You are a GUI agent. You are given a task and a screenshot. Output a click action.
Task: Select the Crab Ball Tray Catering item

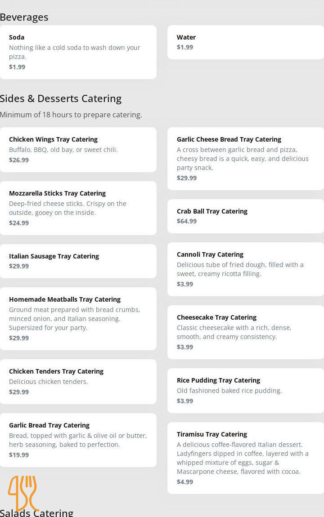pos(245,216)
